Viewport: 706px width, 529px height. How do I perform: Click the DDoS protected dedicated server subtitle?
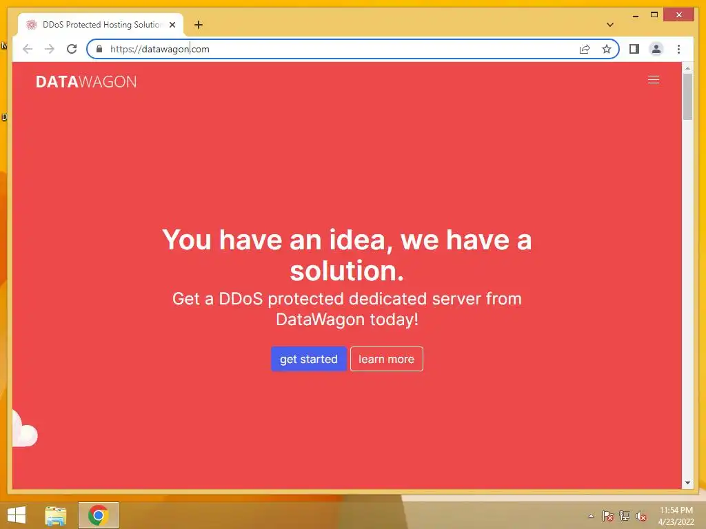pyautogui.click(x=347, y=309)
